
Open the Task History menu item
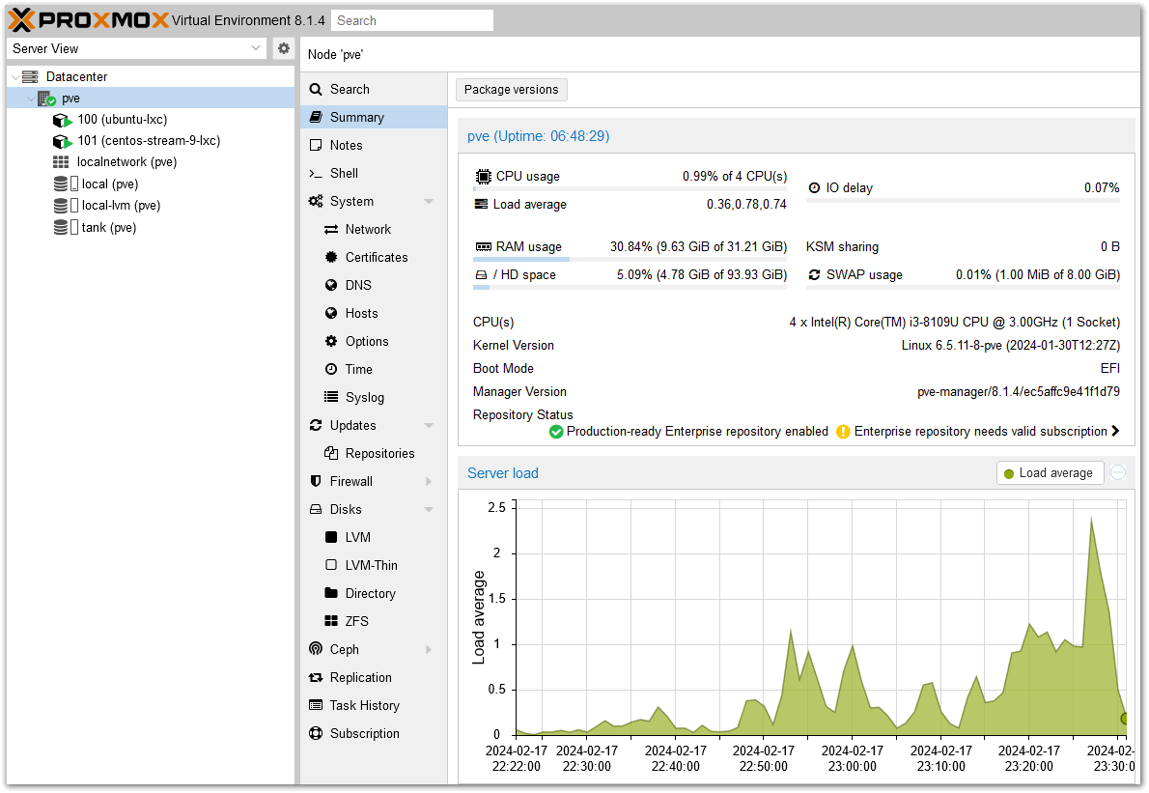[364, 706]
